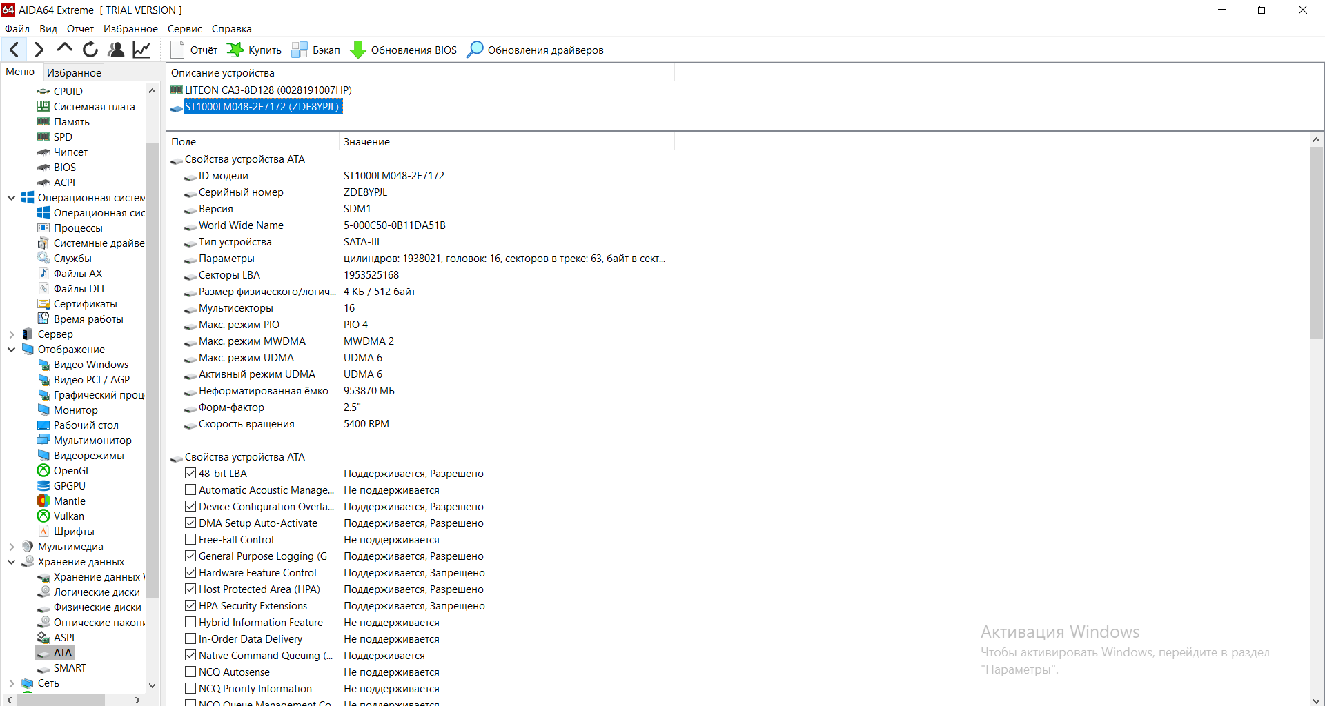Toggle Host Protected Area (HPA) checkbox
The height and width of the screenshot is (706, 1325).
(x=190, y=589)
